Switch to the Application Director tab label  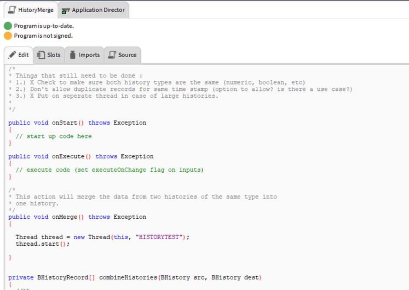[x=98, y=10]
